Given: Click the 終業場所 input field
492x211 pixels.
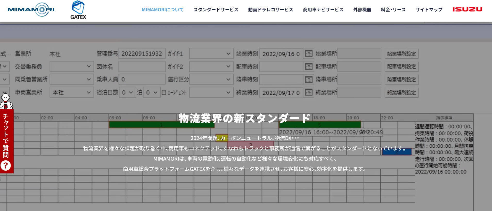Looking at the screenshot, I should (359, 92).
